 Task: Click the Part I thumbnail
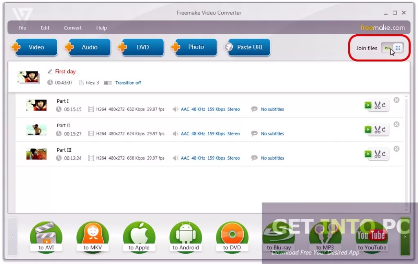point(36,105)
